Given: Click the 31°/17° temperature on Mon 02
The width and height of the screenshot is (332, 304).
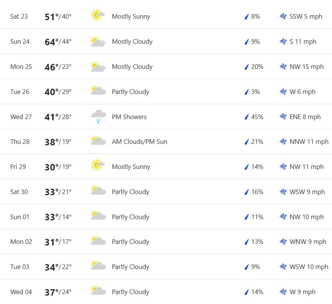Looking at the screenshot, I should point(58,242).
